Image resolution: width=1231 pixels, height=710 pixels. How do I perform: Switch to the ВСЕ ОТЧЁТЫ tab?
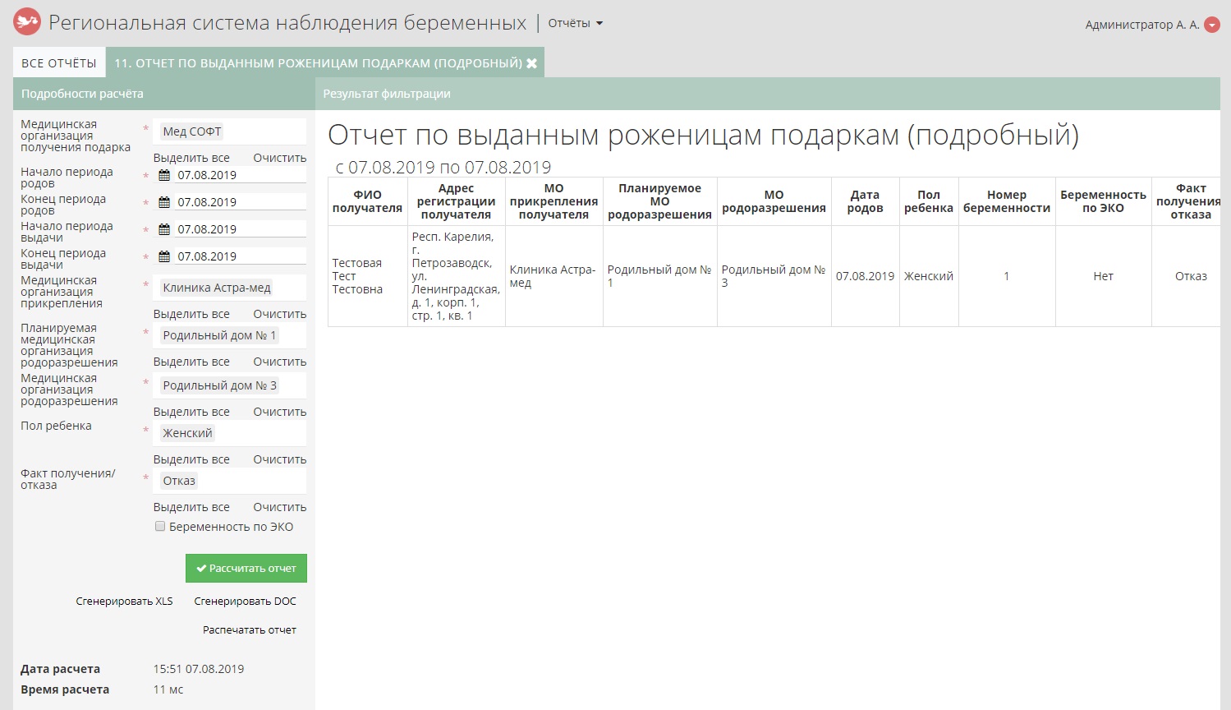(59, 63)
